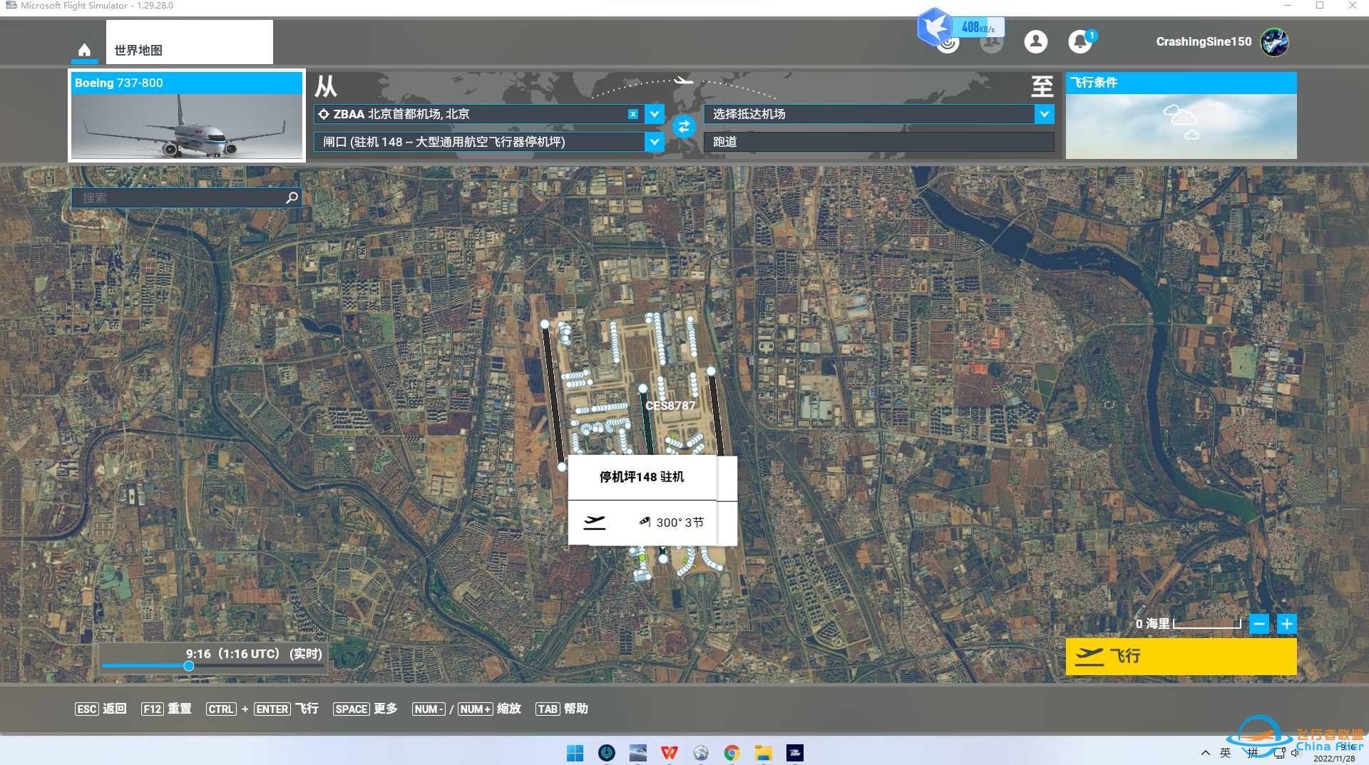Click the departure airplane icon in the parking popup
The image size is (1369, 765).
(594, 523)
